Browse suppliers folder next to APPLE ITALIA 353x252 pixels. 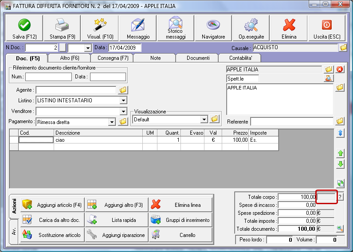(329, 69)
